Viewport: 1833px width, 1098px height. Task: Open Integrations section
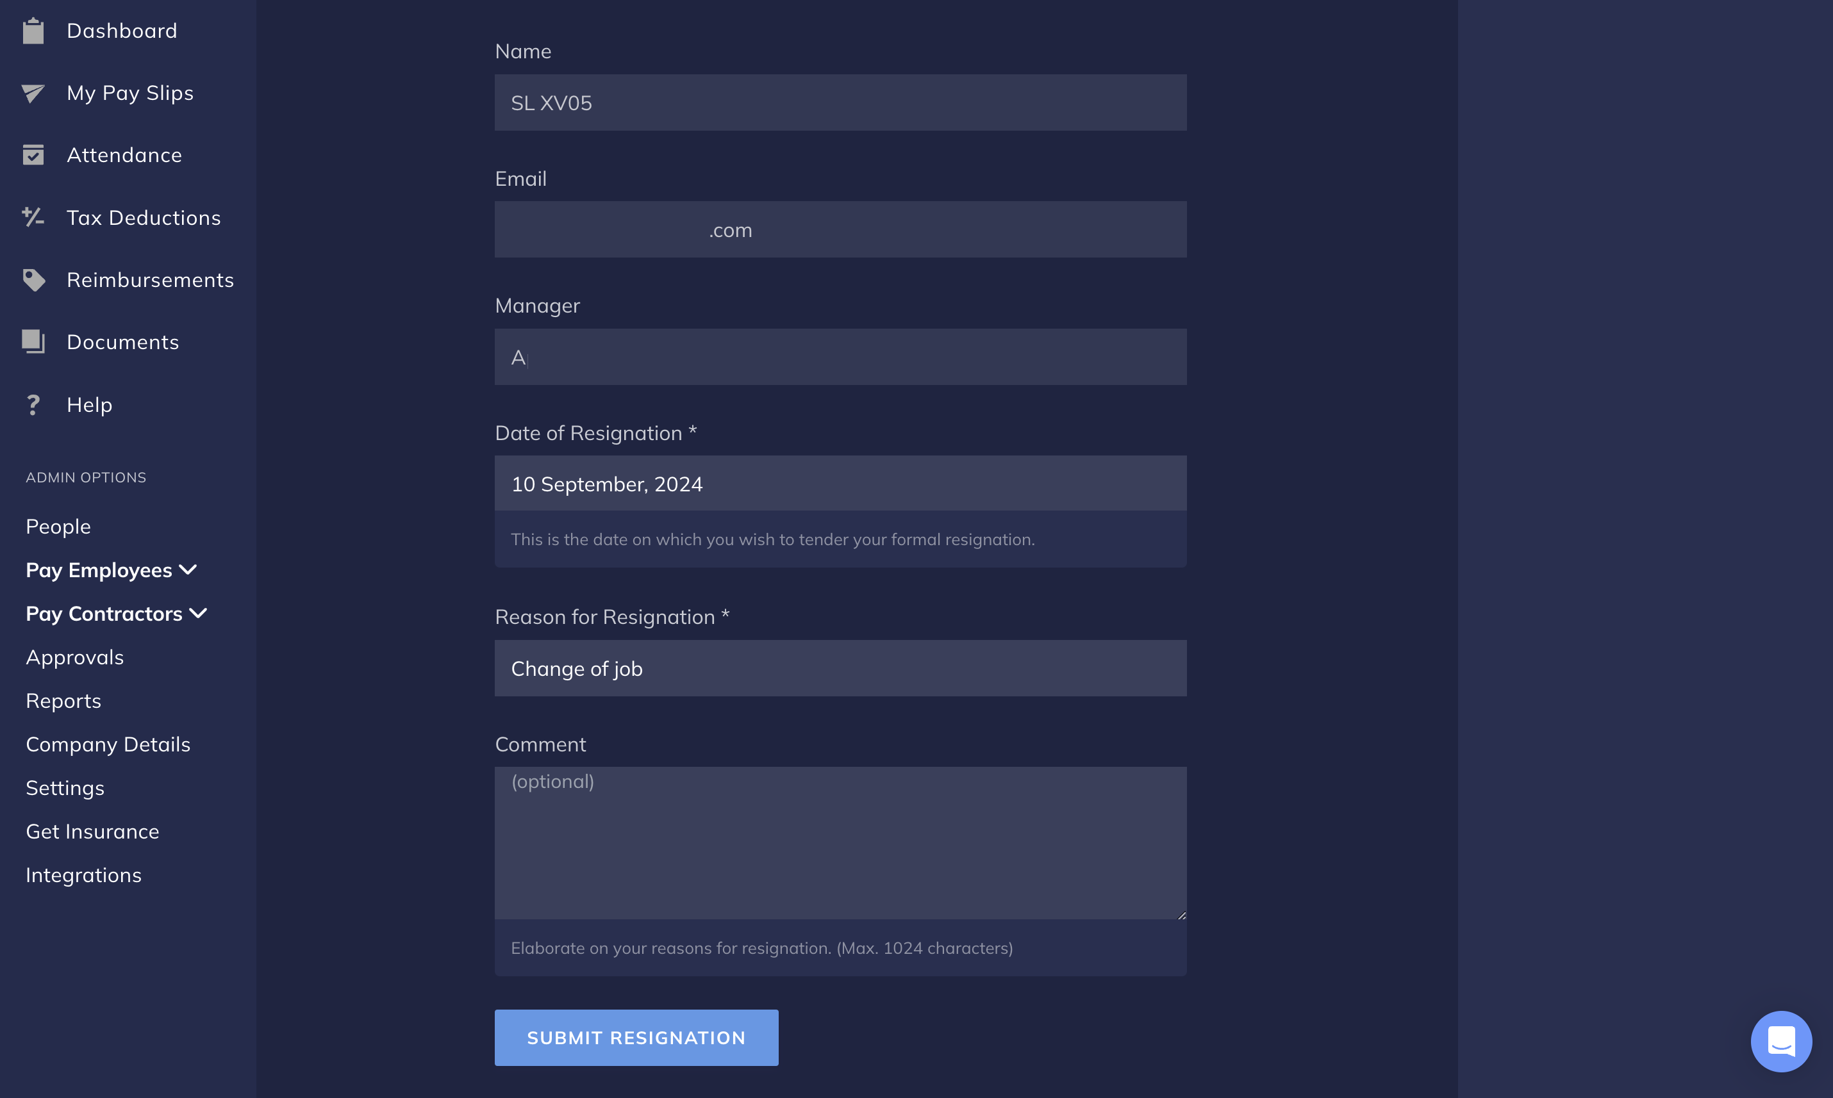(x=84, y=874)
